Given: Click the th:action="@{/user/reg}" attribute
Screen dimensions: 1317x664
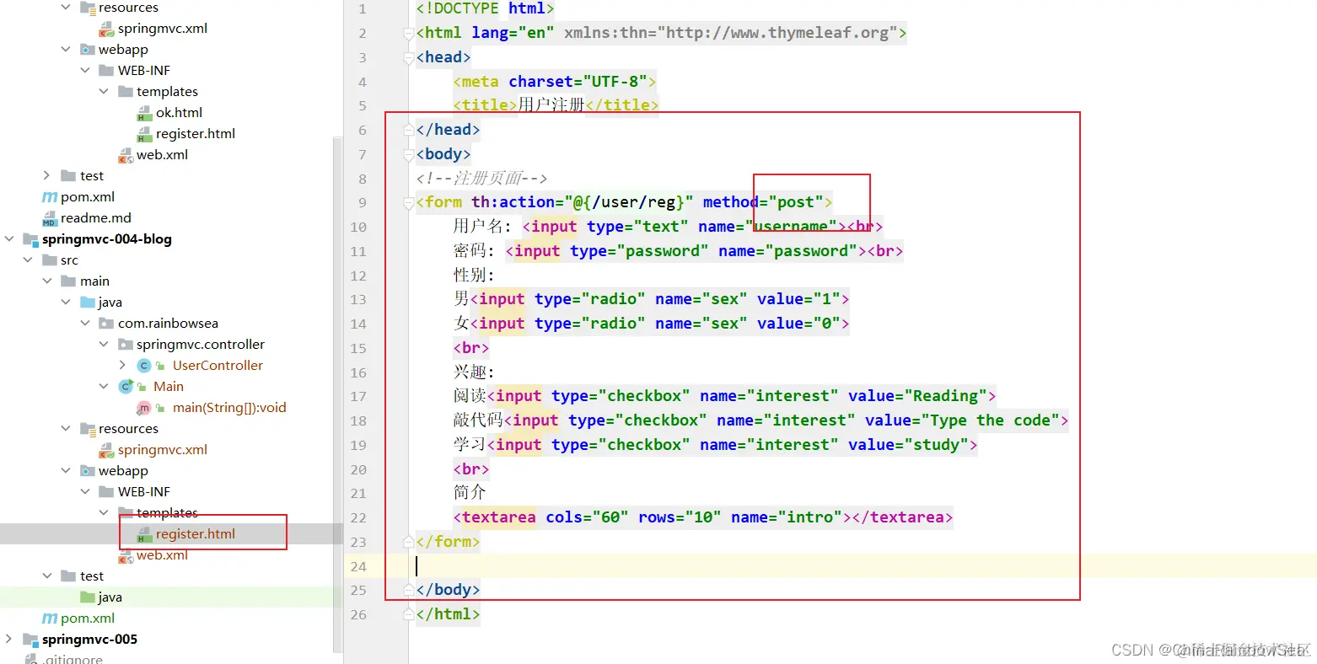Looking at the screenshot, I should click(582, 202).
